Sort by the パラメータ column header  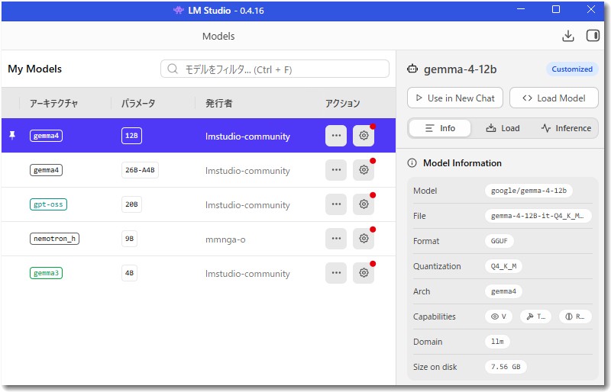[x=138, y=103]
